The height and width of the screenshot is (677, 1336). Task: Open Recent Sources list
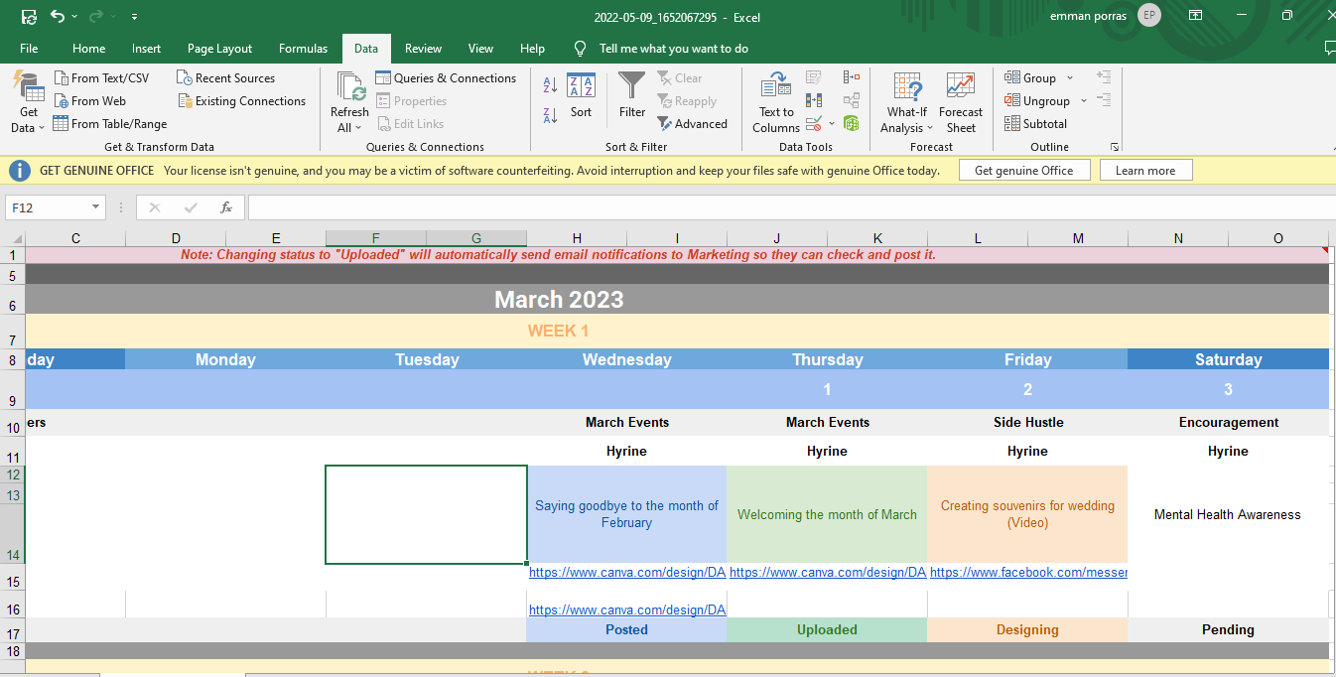[225, 77]
